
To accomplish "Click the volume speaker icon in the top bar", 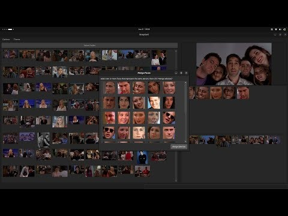I will click(280, 29).
